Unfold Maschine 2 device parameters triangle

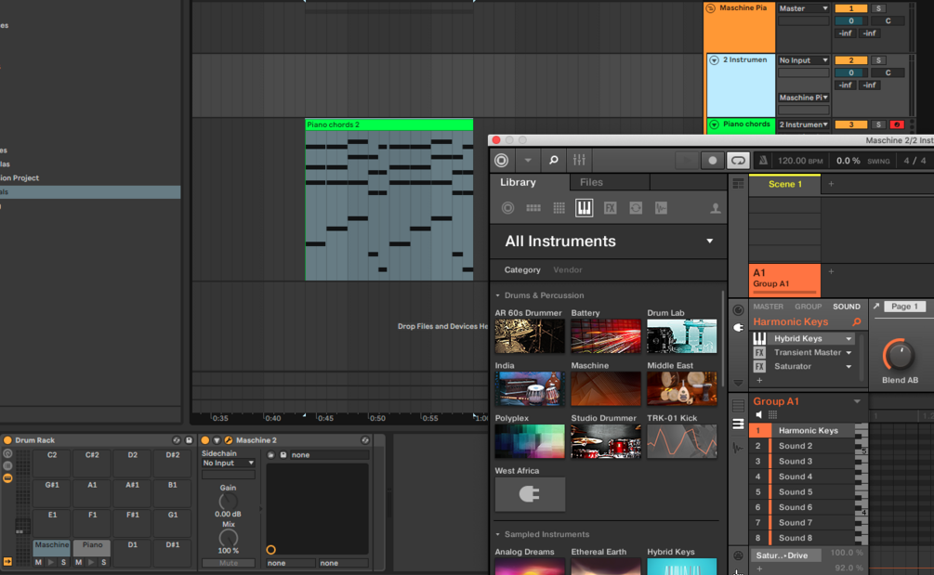coord(217,440)
